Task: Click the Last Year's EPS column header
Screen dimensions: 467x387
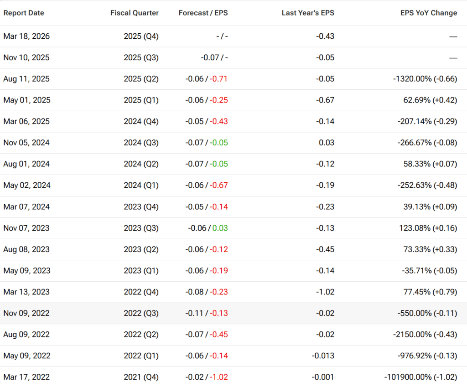Action: tap(308, 13)
